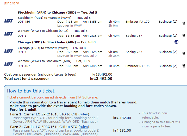Open the rules link for Fare 1

tap(84, 114)
